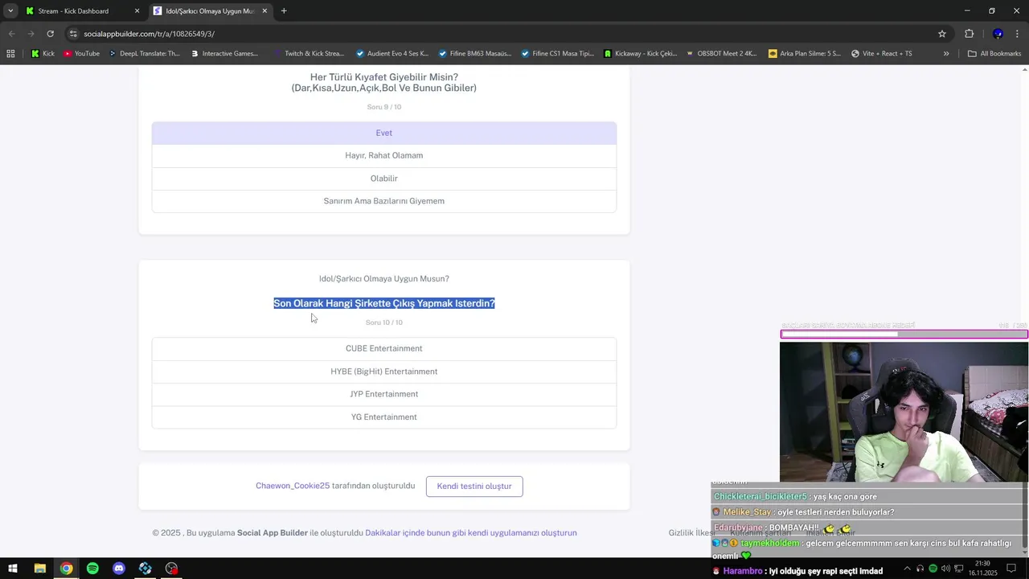Select answer Hayır, Rahat Olamam

[x=384, y=155]
